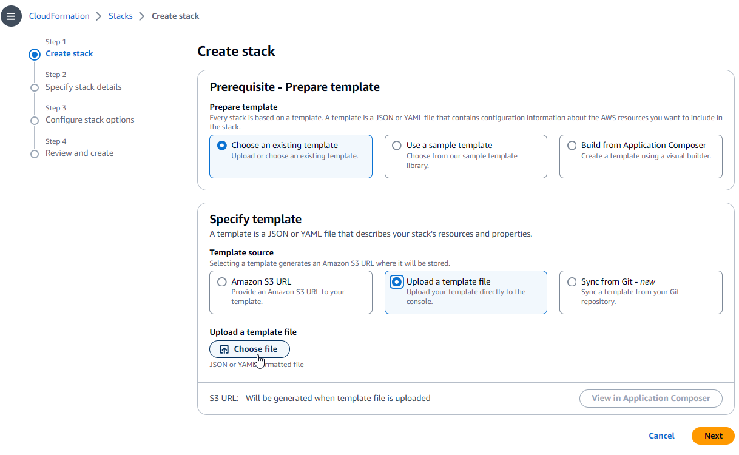Viewport: 739px width, 455px height.
Task: Cancel the stack creation
Action: point(661,436)
